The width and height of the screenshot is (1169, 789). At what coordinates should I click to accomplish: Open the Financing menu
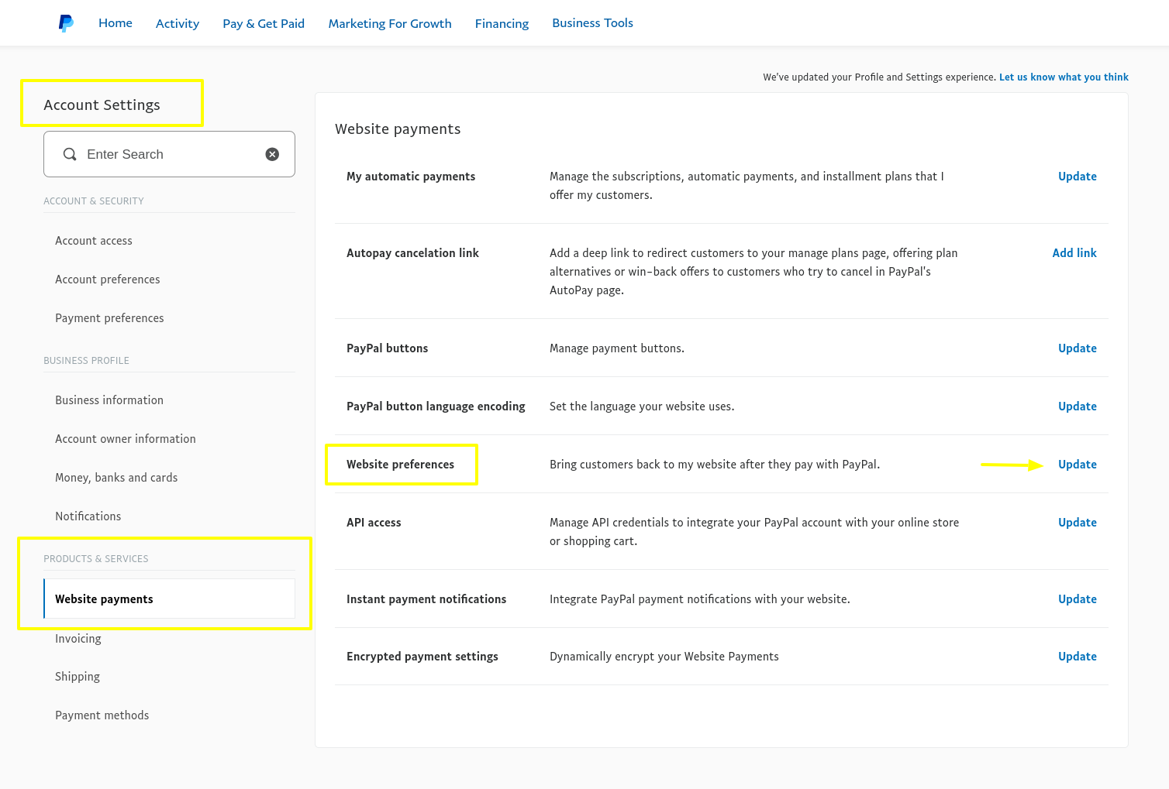[x=502, y=23]
